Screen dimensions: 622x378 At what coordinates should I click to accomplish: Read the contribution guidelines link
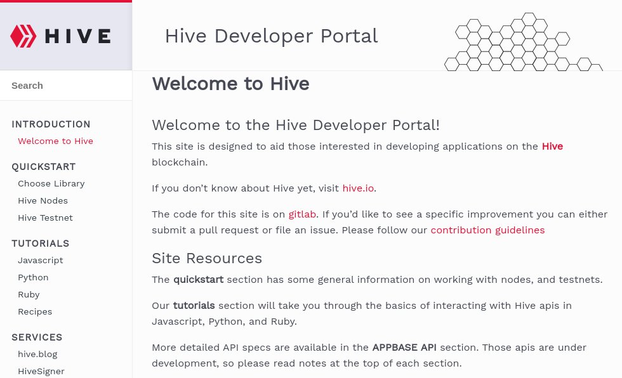point(487,230)
